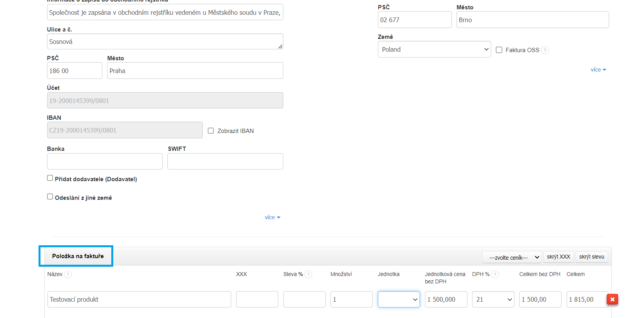Click the help icon beside DPH %
The height and width of the screenshot is (318, 627).
click(495, 274)
